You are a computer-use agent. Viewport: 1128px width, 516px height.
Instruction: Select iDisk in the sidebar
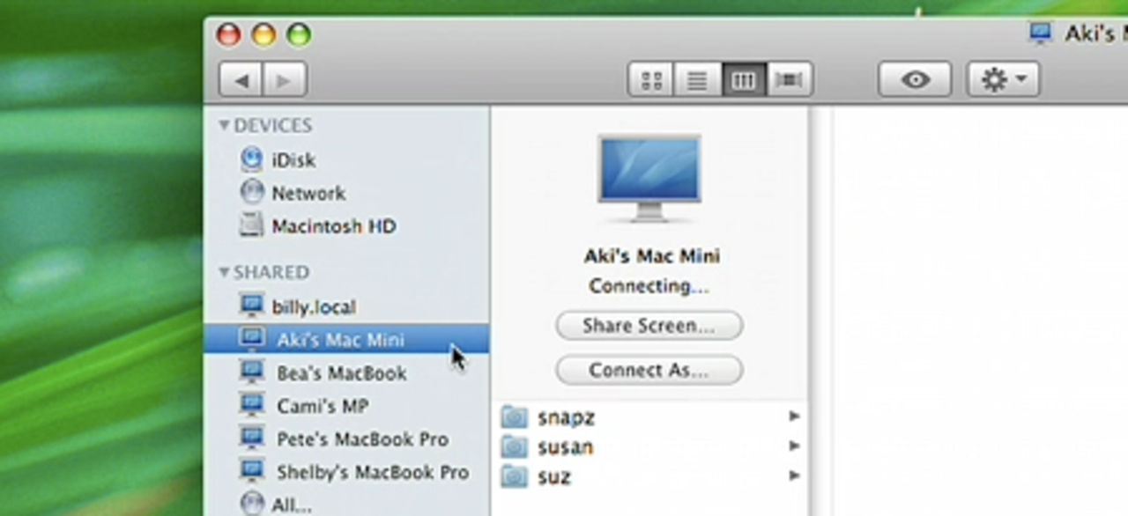point(293,160)
